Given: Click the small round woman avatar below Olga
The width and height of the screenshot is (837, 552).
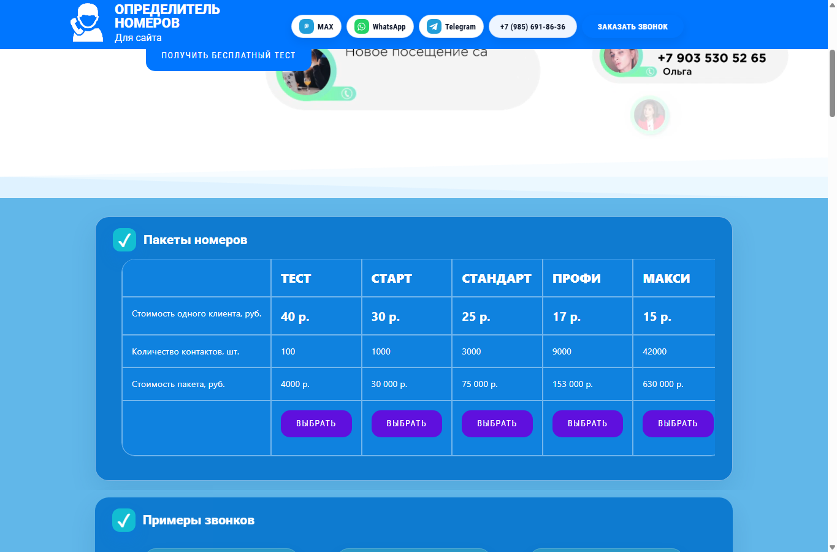Looking at the screenshot, I should pos(650,115).
